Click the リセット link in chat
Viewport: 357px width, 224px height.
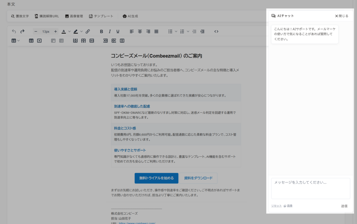[x=276, y=206]
